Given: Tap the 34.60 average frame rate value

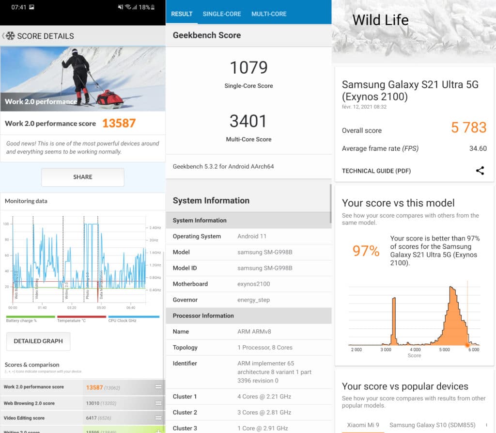Looking at the screenshot, I should click(478, 148).
